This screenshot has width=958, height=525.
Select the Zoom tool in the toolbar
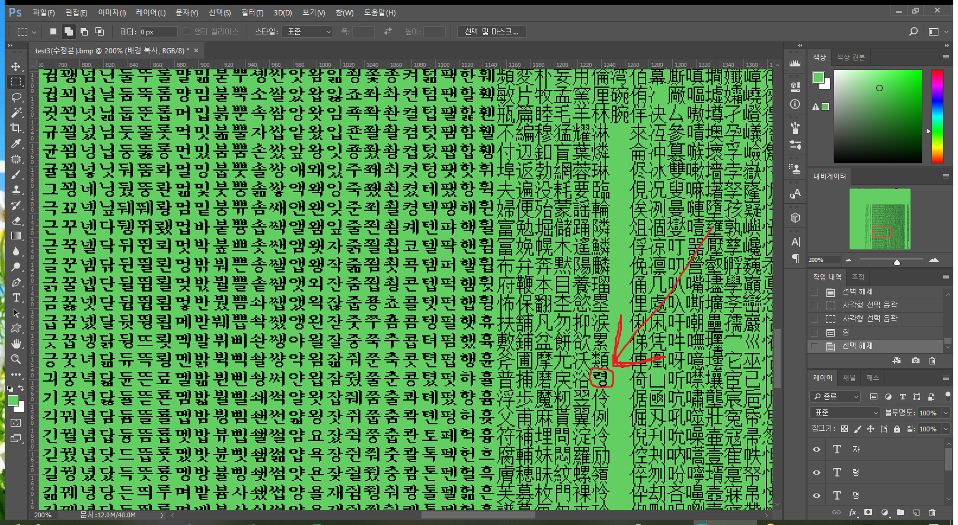pyautogui.click(x=16, y=359)
